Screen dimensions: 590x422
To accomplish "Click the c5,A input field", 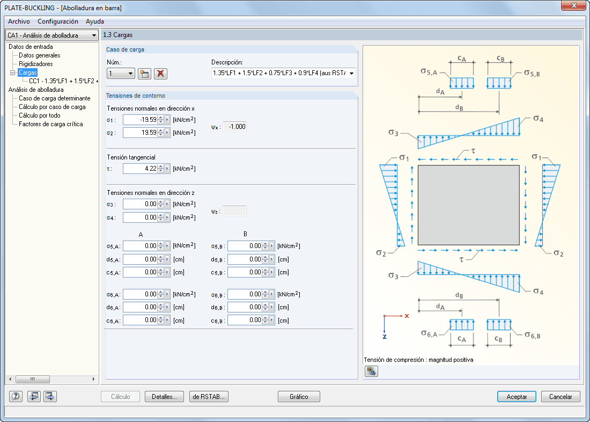I will click(141, 272).
